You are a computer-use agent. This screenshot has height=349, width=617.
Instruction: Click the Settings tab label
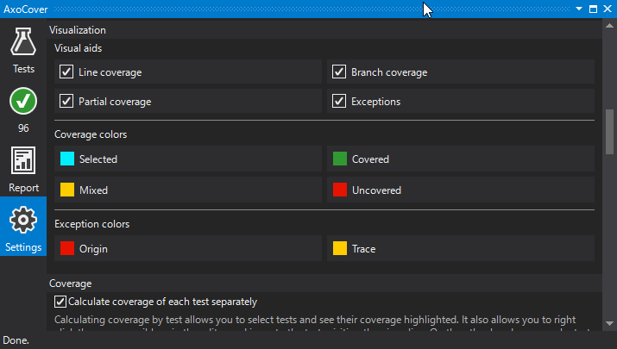click(23, 247)
